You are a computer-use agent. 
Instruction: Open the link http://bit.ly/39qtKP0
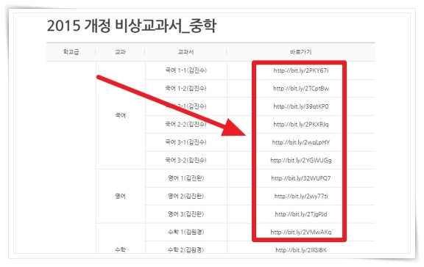(x=301, y=106)
